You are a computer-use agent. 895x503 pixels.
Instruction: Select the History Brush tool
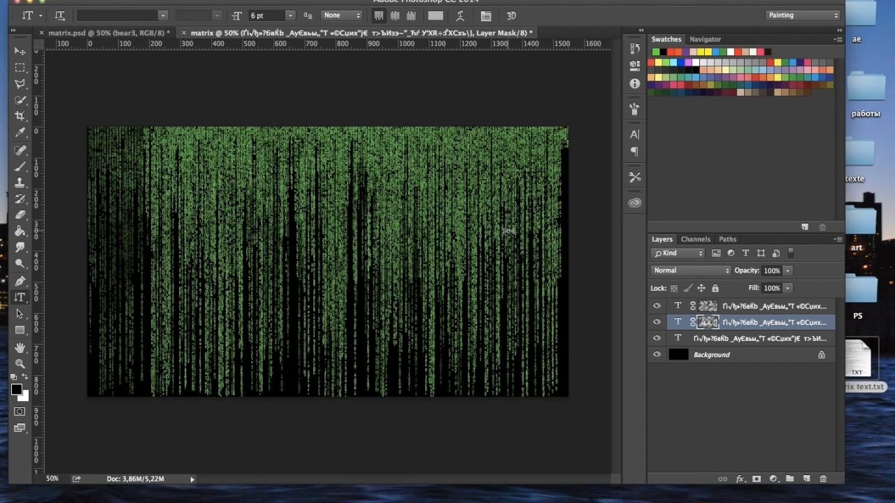tap(20, 199)
